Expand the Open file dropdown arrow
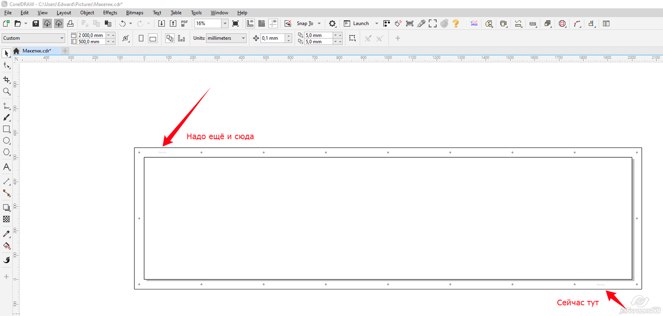Screen dimensions: 663x316 (x=26, y=23)
